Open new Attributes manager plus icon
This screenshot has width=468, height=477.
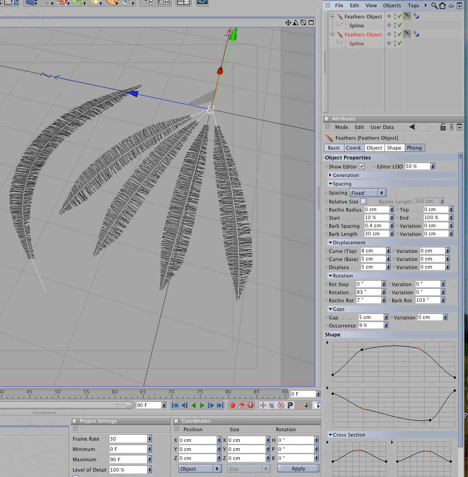459,127
